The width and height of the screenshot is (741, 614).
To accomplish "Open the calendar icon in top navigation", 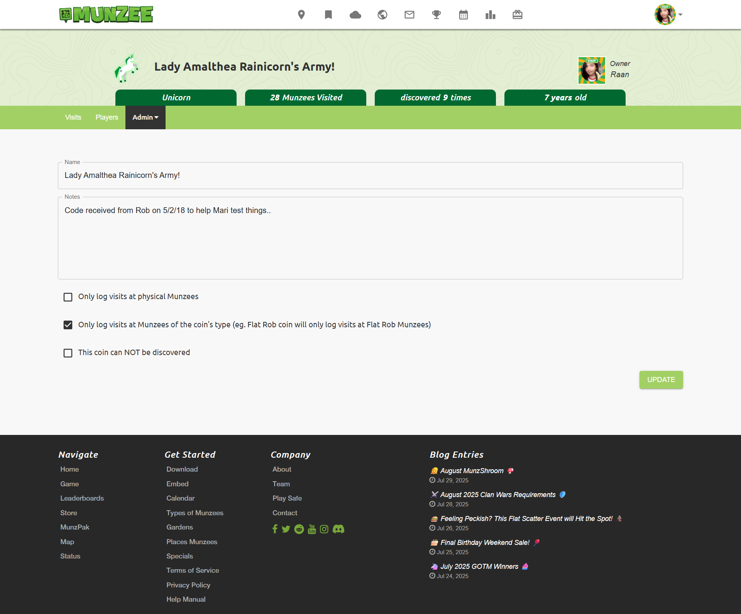I will 464,15.
